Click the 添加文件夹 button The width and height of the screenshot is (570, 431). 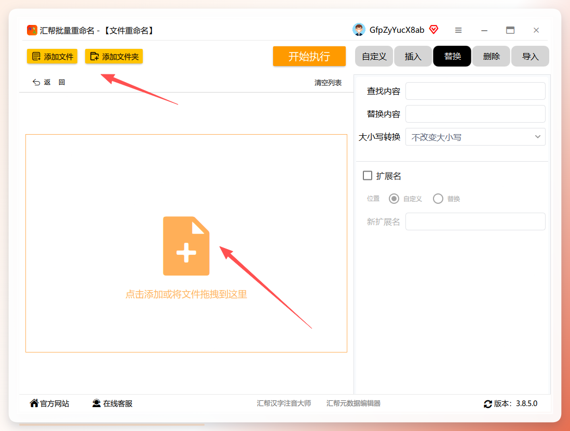(114, 57)
